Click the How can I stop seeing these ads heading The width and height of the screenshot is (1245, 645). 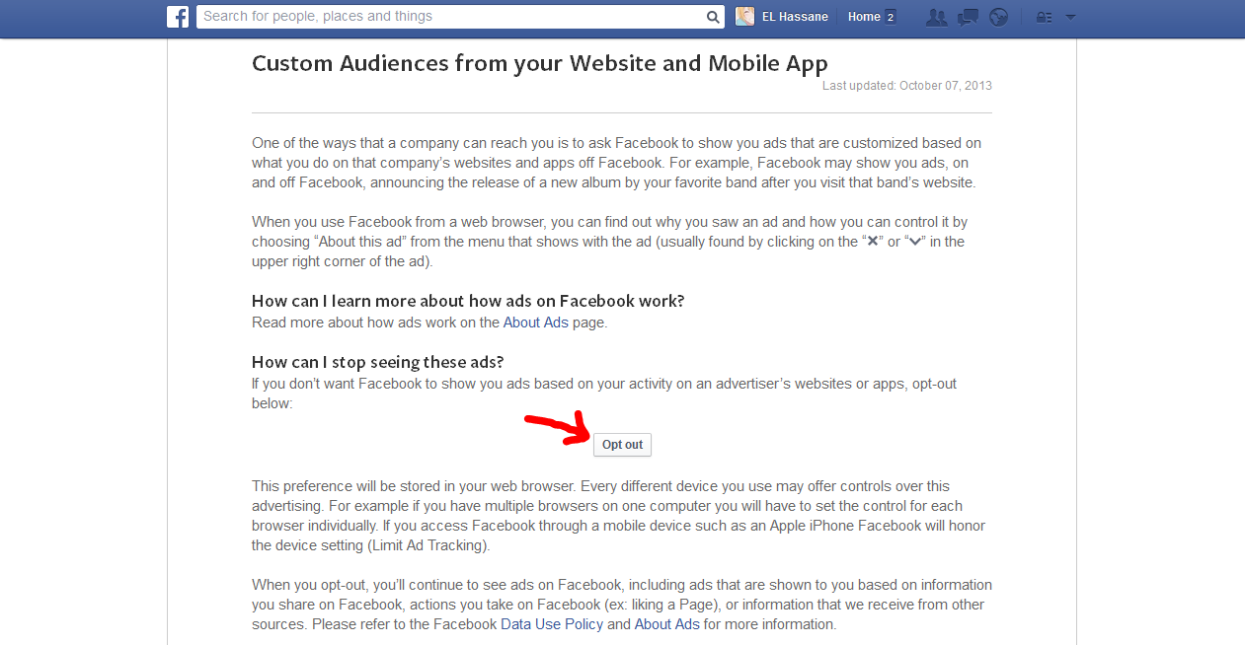378,362
